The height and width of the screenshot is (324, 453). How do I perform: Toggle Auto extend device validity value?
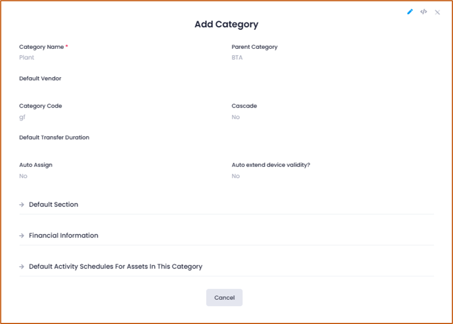point(236,176)
